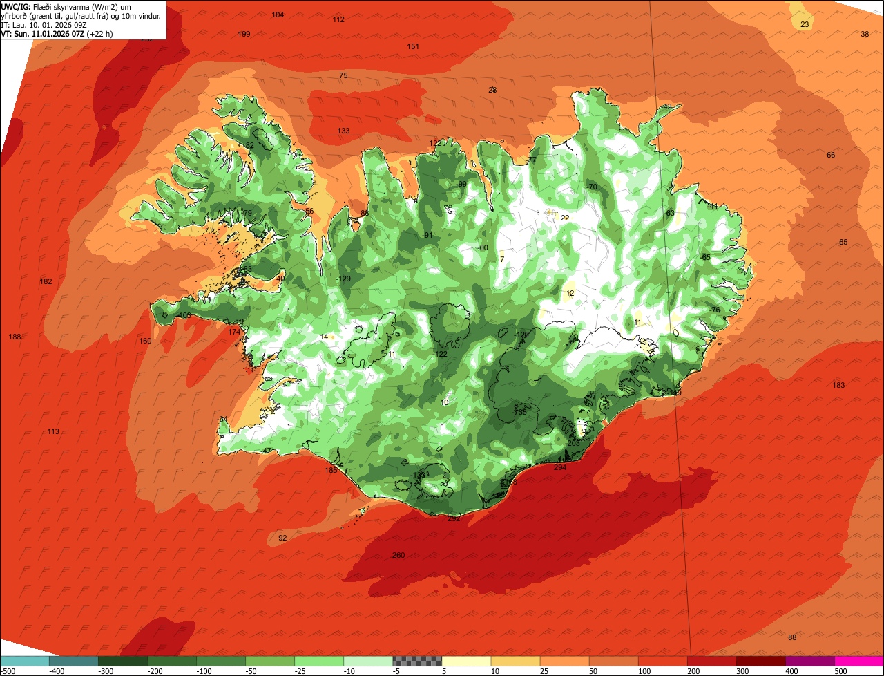
Task: Click the title line 'UWC/IG: Flæði skynvarma (W/m2) um'
Action: pos(67,6)
